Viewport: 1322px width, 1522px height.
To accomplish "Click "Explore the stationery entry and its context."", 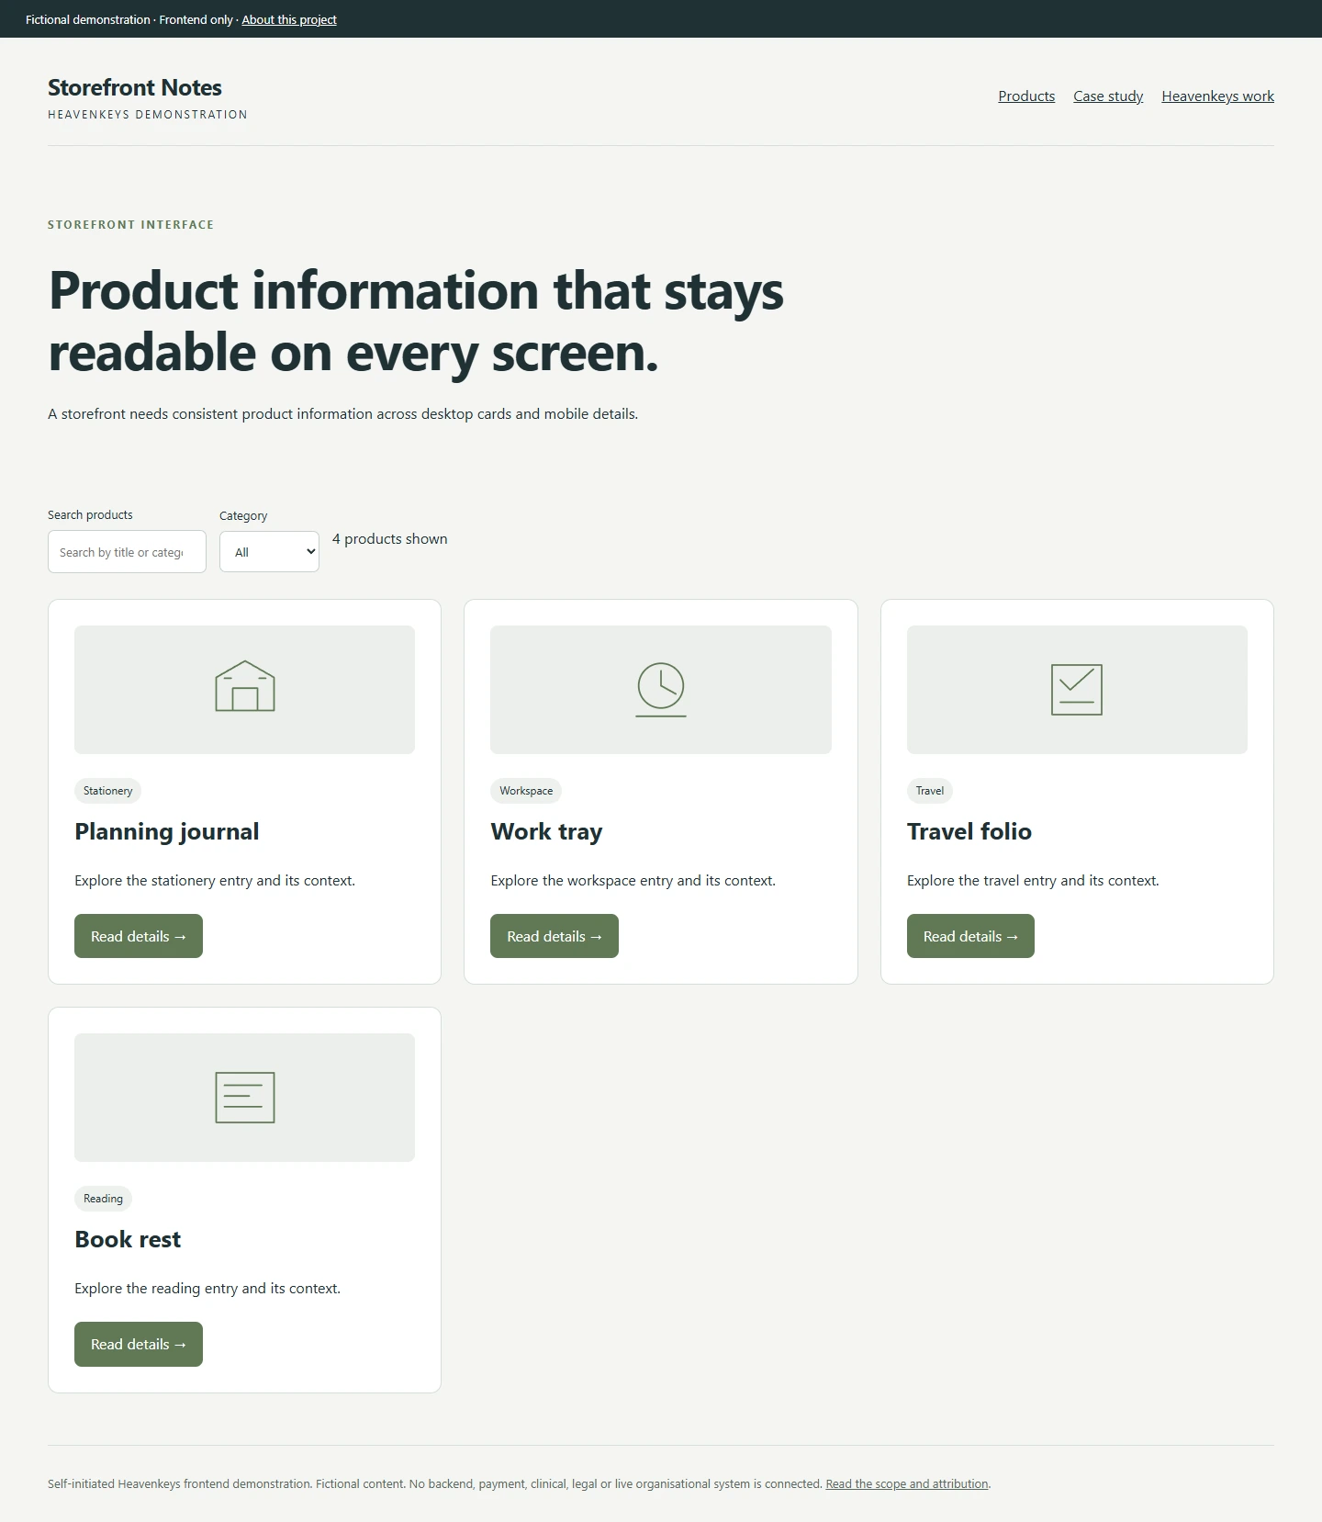I will click(215, 881).
